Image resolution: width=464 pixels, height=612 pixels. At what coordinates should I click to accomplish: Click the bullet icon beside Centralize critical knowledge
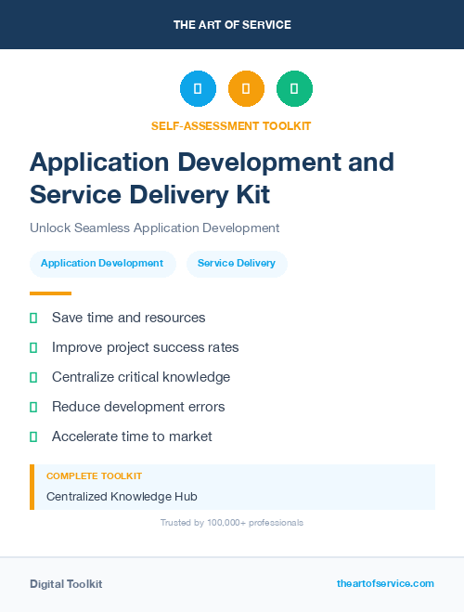click(33, 377)
